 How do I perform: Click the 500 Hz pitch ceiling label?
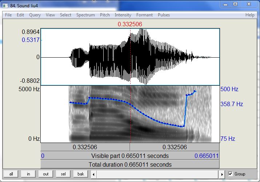(229, 89)
